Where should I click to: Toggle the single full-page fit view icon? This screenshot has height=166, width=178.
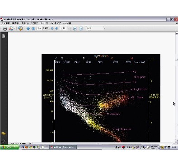pos(81,28)
